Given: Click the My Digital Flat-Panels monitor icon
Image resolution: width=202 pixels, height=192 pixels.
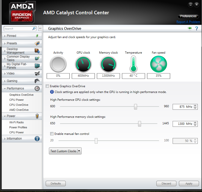Looking at the screenshot, I should [37, 66].
